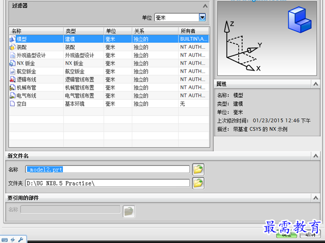The height and width of the screenshot is (243, 325).
Task: Click the 模型 template icon
Action: [13, 39]
